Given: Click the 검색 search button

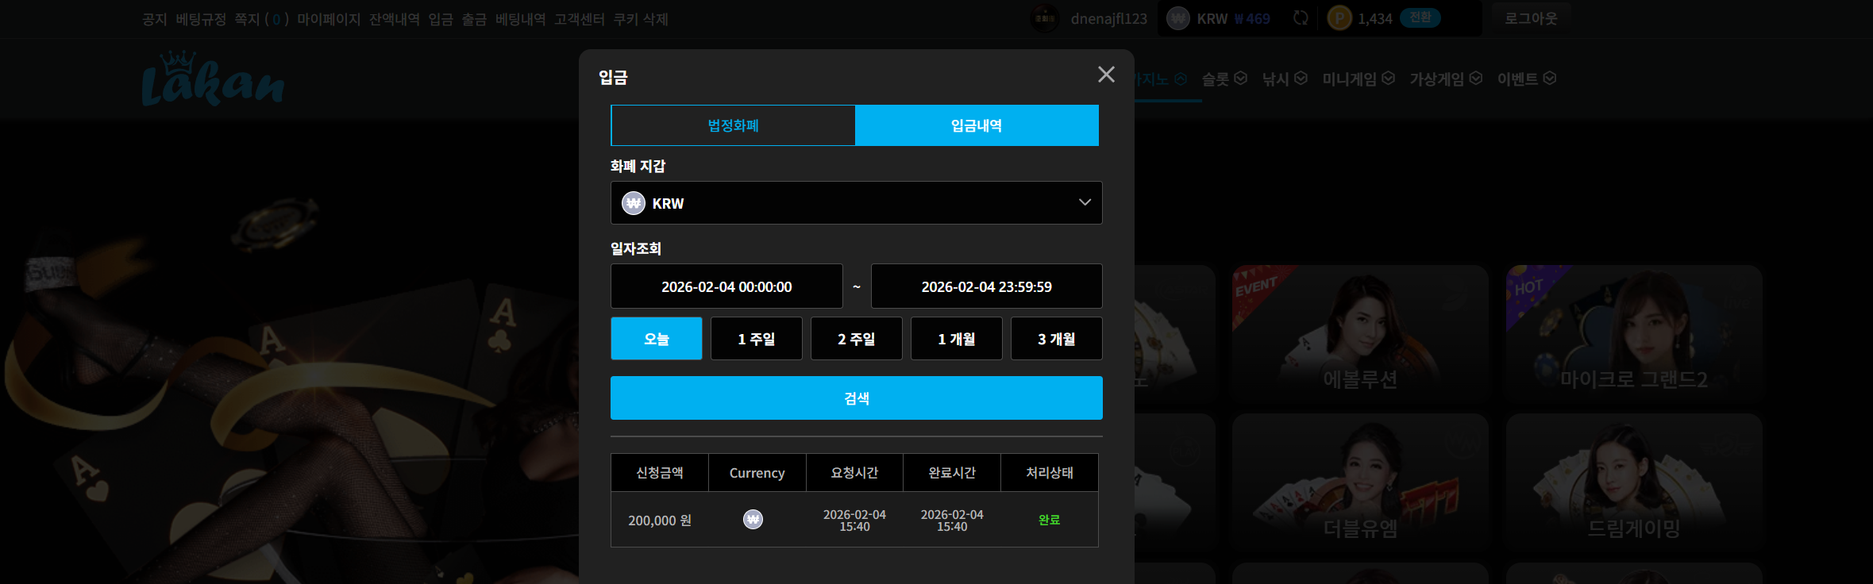Looking at the screenshot, I should click(x=857, y=398).
